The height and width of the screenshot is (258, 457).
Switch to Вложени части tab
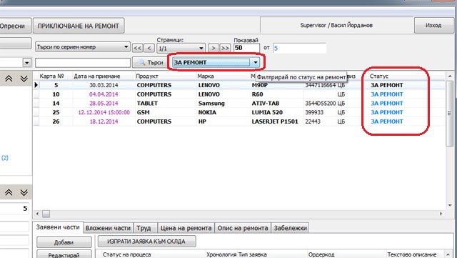(x=108, y=228)
